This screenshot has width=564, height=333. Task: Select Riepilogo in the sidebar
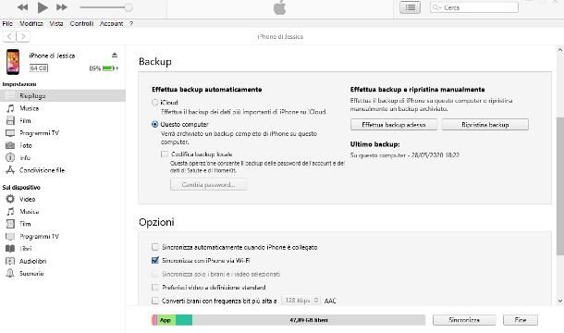pyautogui.click(x=63, y=96)
